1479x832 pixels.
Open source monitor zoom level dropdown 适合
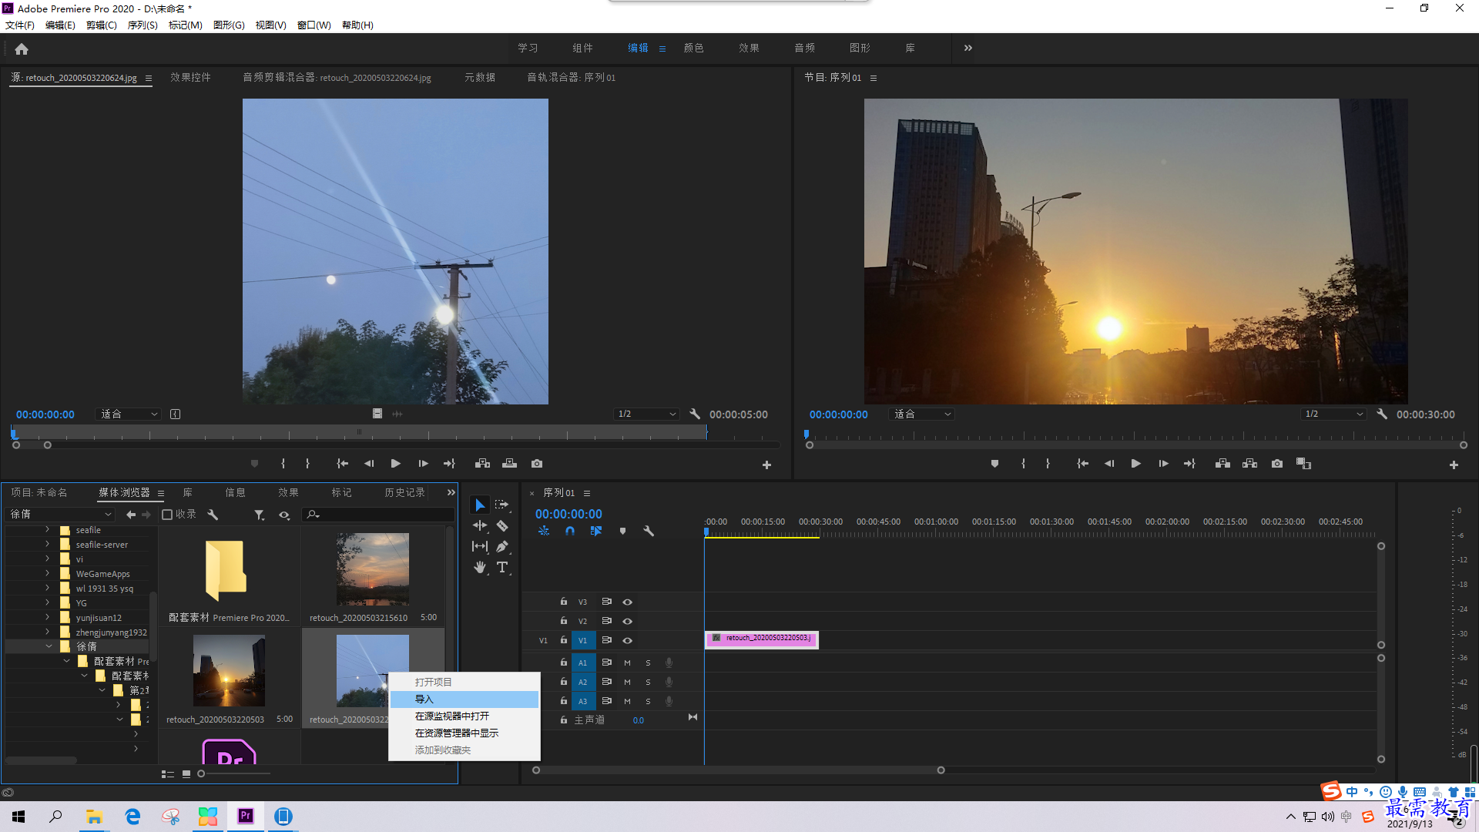(129, 414)
